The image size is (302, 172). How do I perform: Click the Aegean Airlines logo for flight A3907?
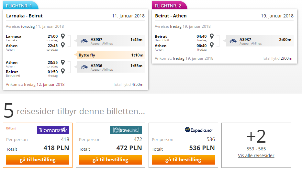coord(84,41)
